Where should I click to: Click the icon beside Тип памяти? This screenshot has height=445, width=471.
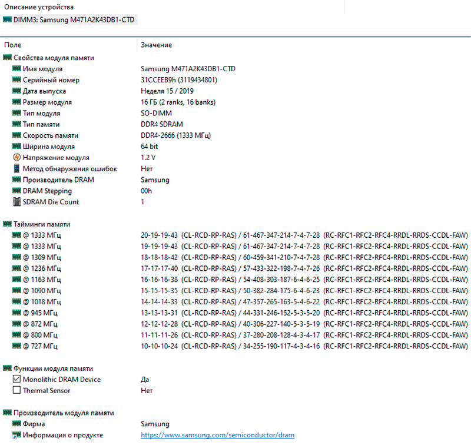point(16,124)
